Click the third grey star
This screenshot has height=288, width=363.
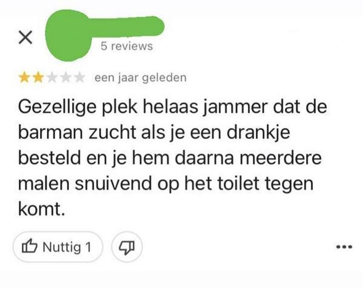point(52,77)
